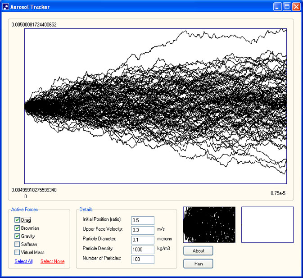Click the x-axis origin label 0
The height and width of the screenshot is (278, 303).
(26, 196)
